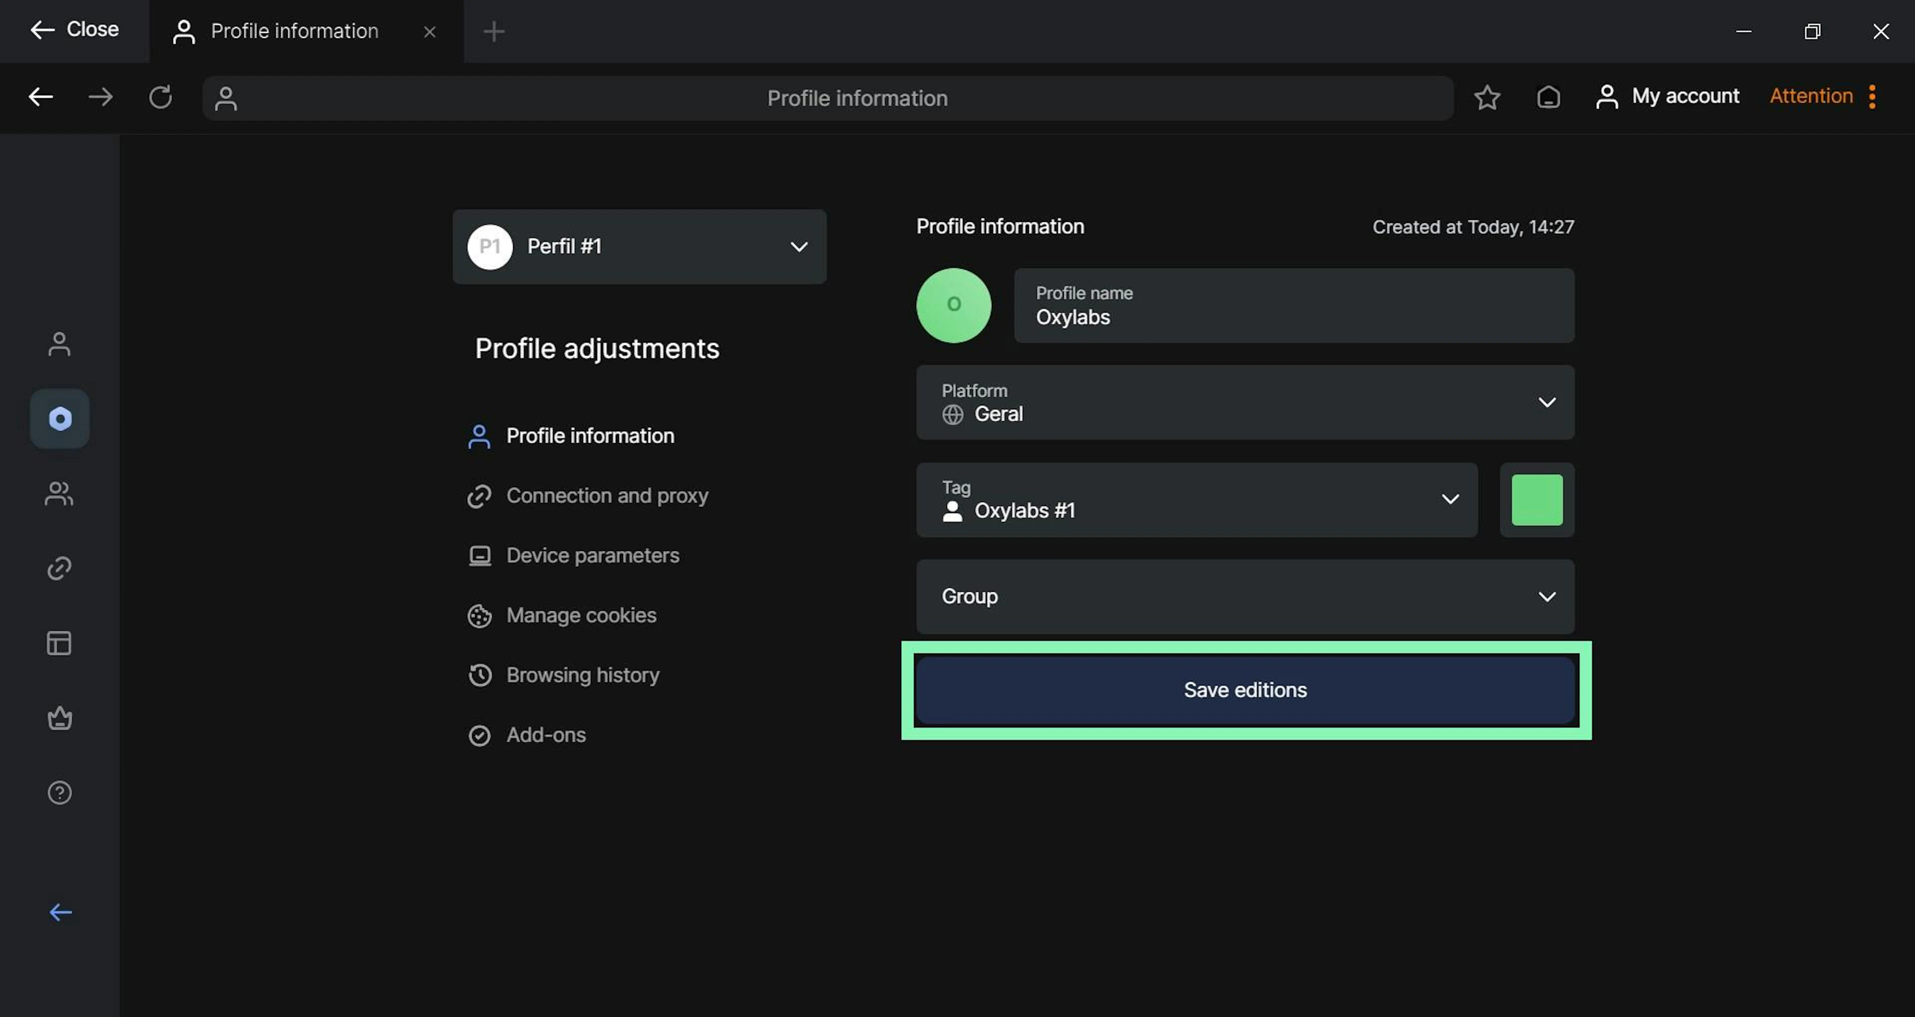Open Manage cookies section
This screenshot has width=1915, height=1017.
pos(562,616)
